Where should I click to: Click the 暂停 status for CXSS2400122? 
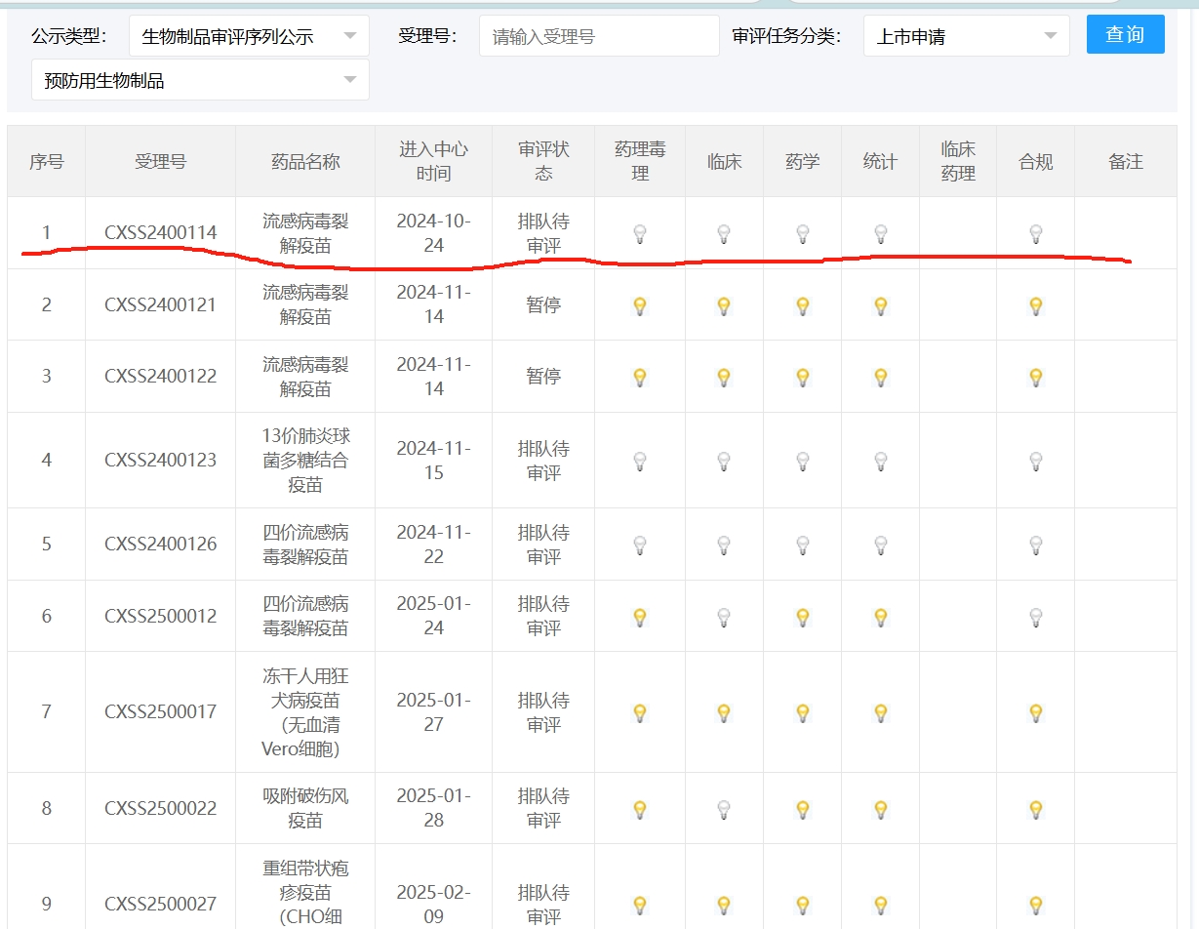543,376
